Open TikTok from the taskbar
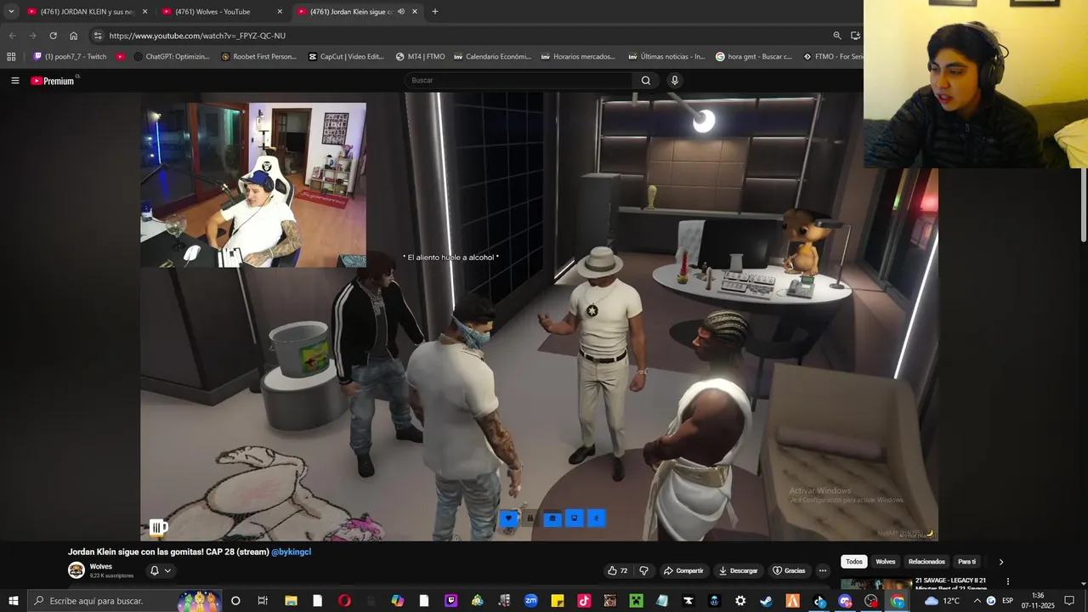 point(584,601)
